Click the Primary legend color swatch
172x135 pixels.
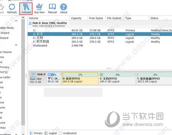[x=31, y=133]
